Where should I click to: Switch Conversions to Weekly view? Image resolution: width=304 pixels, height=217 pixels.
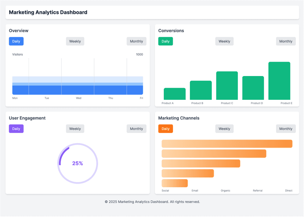coord(224,41)
